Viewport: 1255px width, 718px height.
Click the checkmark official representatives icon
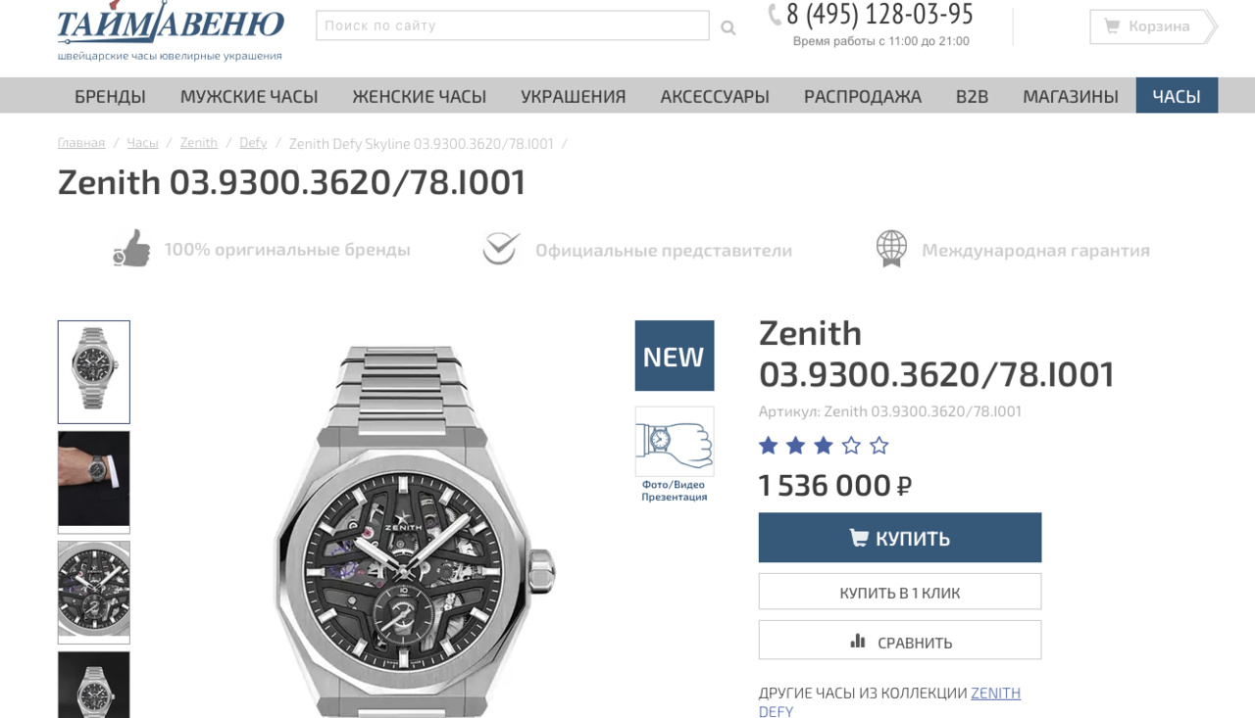point(500,249)
